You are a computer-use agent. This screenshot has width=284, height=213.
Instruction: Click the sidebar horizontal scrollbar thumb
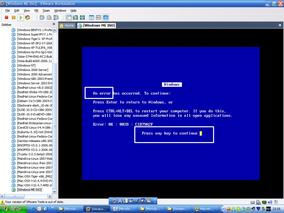click(x=15, y=196)
